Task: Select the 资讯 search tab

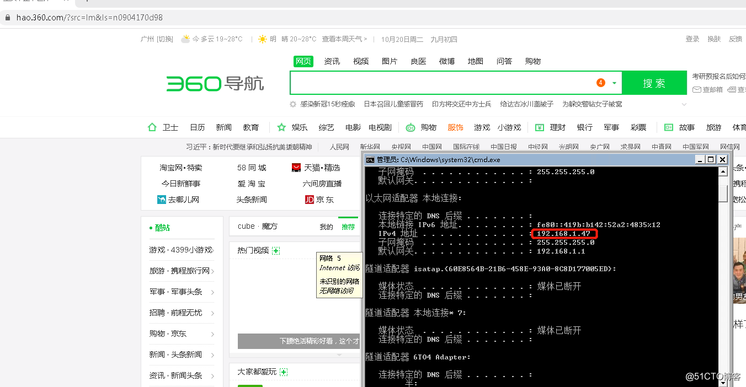Action: [x=332, y=61]
